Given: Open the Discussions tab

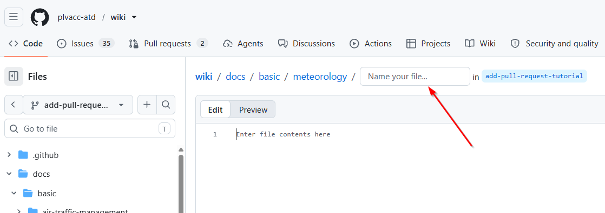Looking at the screenshot, I should tap(306, 44).
